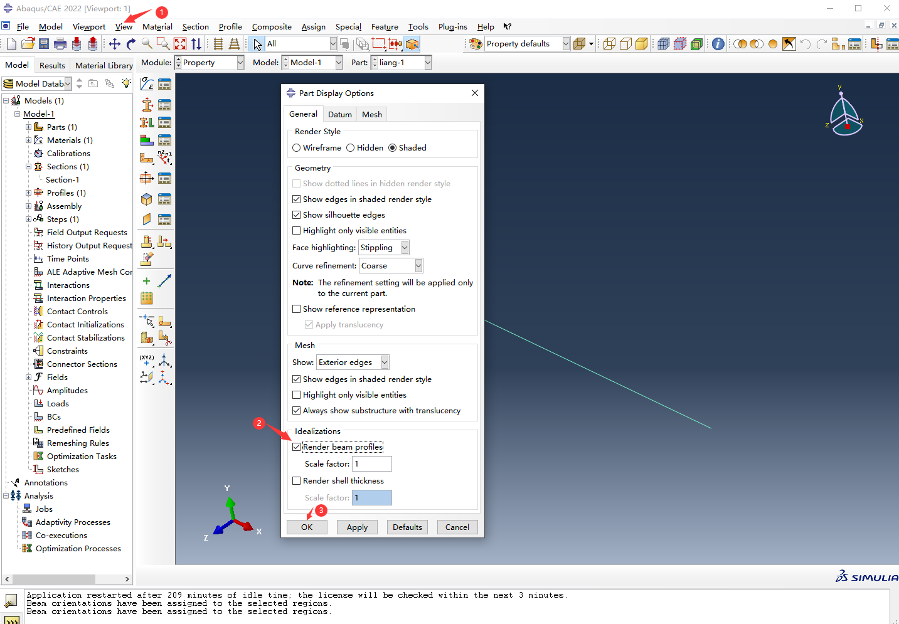
Task: Select the Wireframe render style
Action: click(x=297, y=148)
